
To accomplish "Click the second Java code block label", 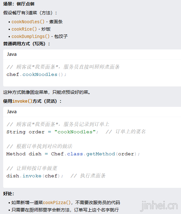I will (x=12, y=112).
